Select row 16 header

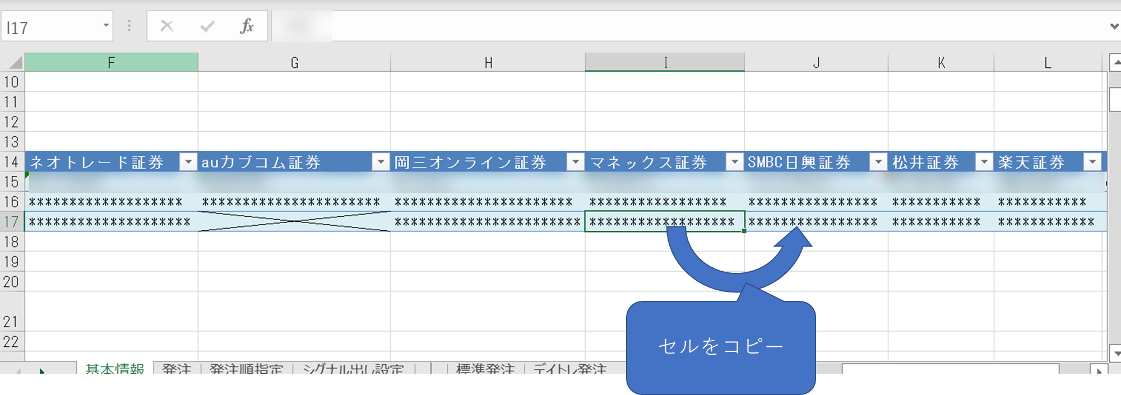(x=12, y=202)
